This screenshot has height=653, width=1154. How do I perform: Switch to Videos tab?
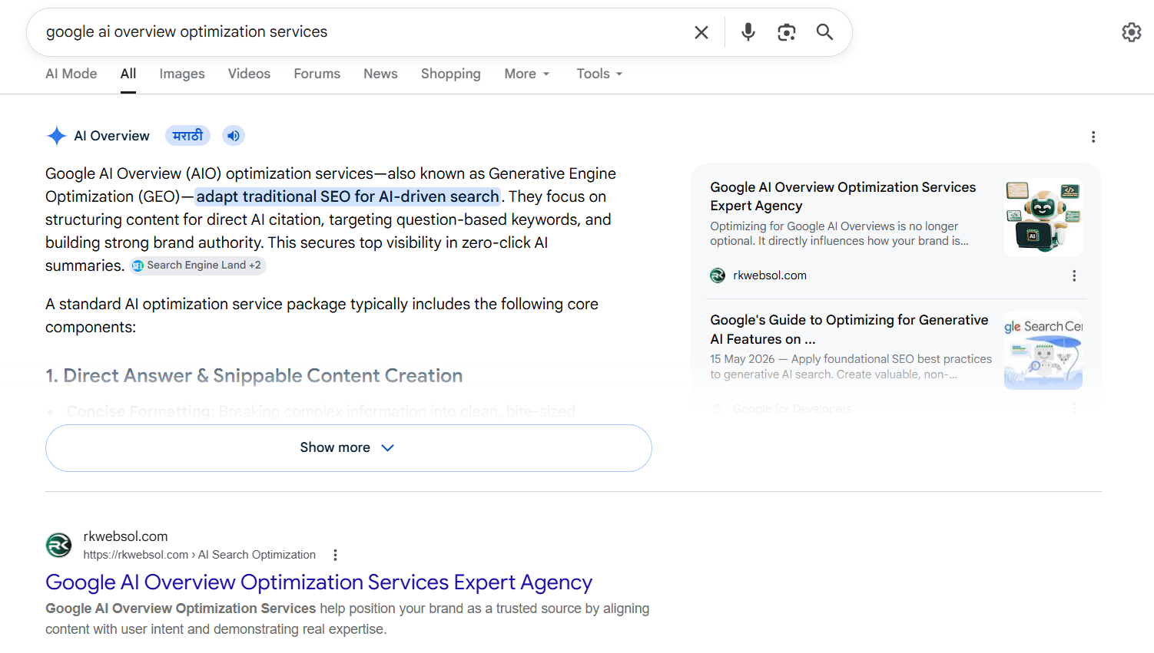[x=249, y=74]
